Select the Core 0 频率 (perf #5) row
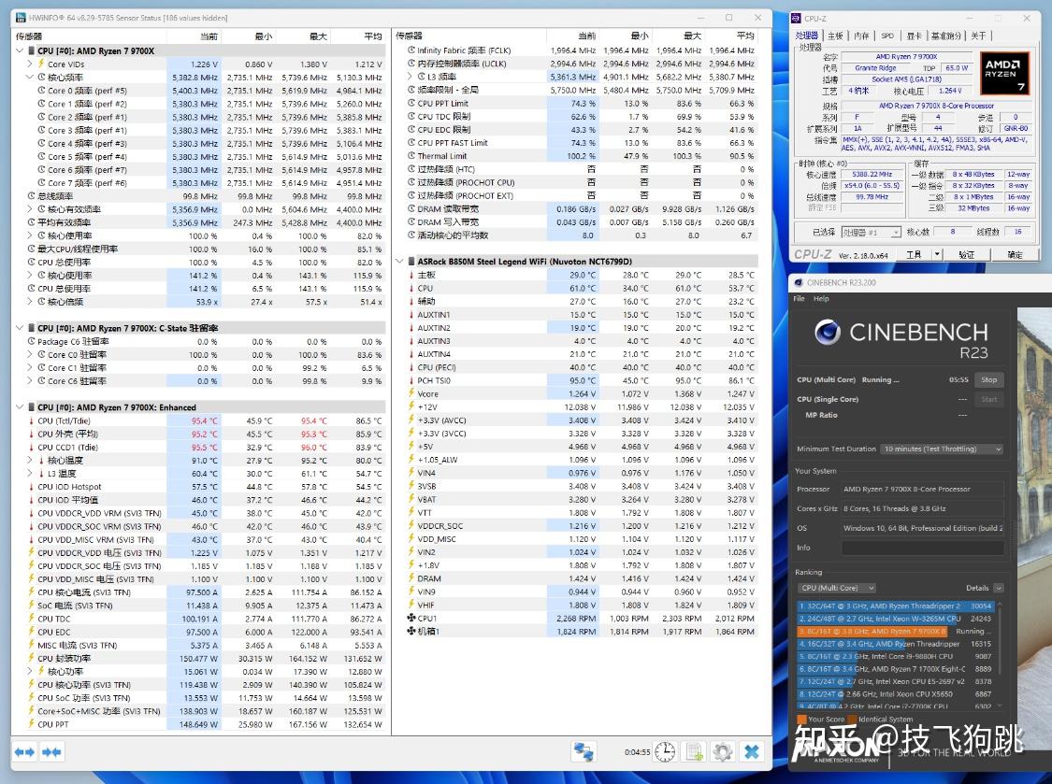This screenshot has width=1052, height=784. [198, 91]
